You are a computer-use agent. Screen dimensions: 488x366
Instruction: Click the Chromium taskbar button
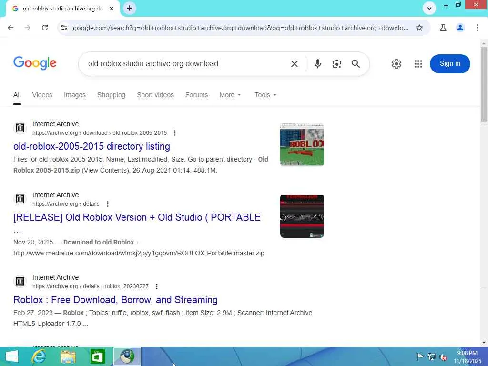(x=127, y=356)
